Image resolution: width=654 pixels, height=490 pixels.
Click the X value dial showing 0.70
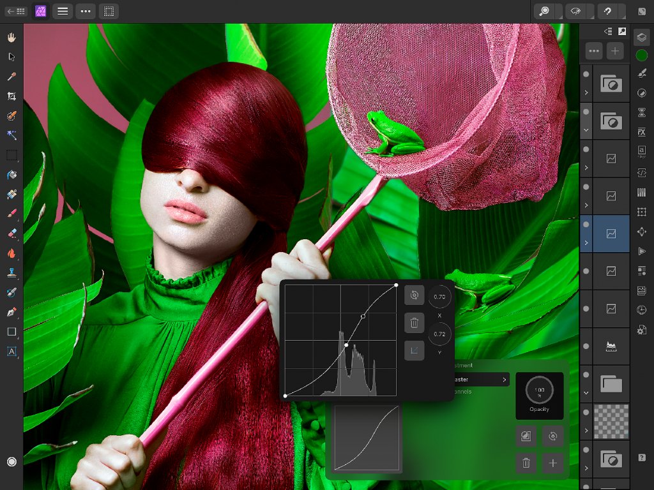[x=439, y=297]
